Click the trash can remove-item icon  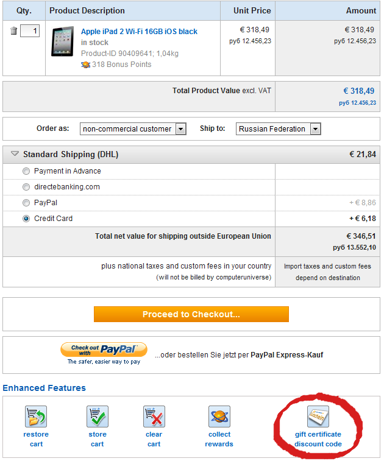[x=13, y=31]
